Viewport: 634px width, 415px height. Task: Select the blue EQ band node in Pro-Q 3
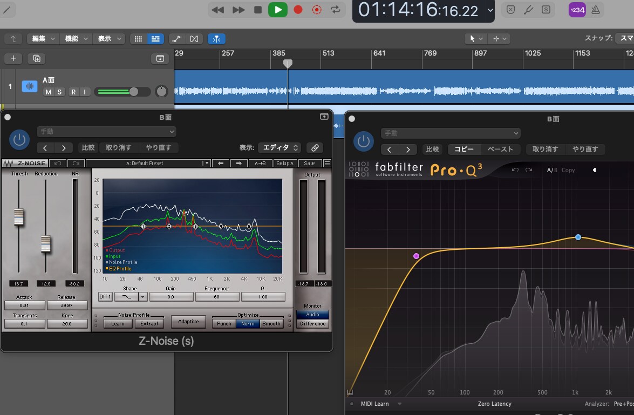[x=578, y=237]
